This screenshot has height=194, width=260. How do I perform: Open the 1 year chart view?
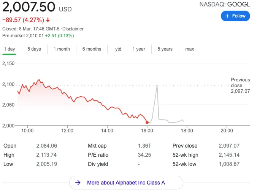coord(139,49)
